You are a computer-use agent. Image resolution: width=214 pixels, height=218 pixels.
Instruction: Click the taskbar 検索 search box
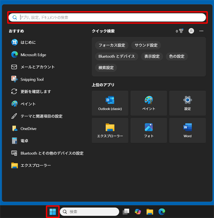click(x=89, y=212)
